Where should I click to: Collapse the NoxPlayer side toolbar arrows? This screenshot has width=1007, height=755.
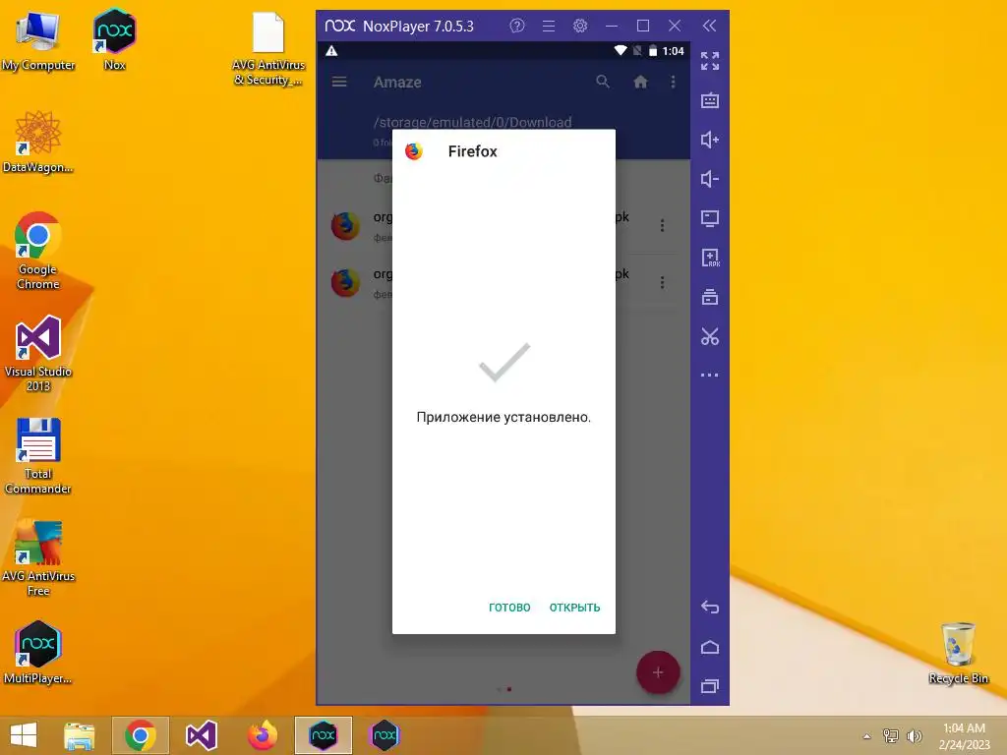click(x=710, y=26)
